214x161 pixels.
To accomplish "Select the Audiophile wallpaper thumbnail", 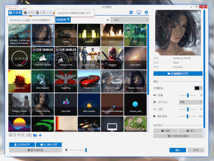I will click(x=89, y=35).
